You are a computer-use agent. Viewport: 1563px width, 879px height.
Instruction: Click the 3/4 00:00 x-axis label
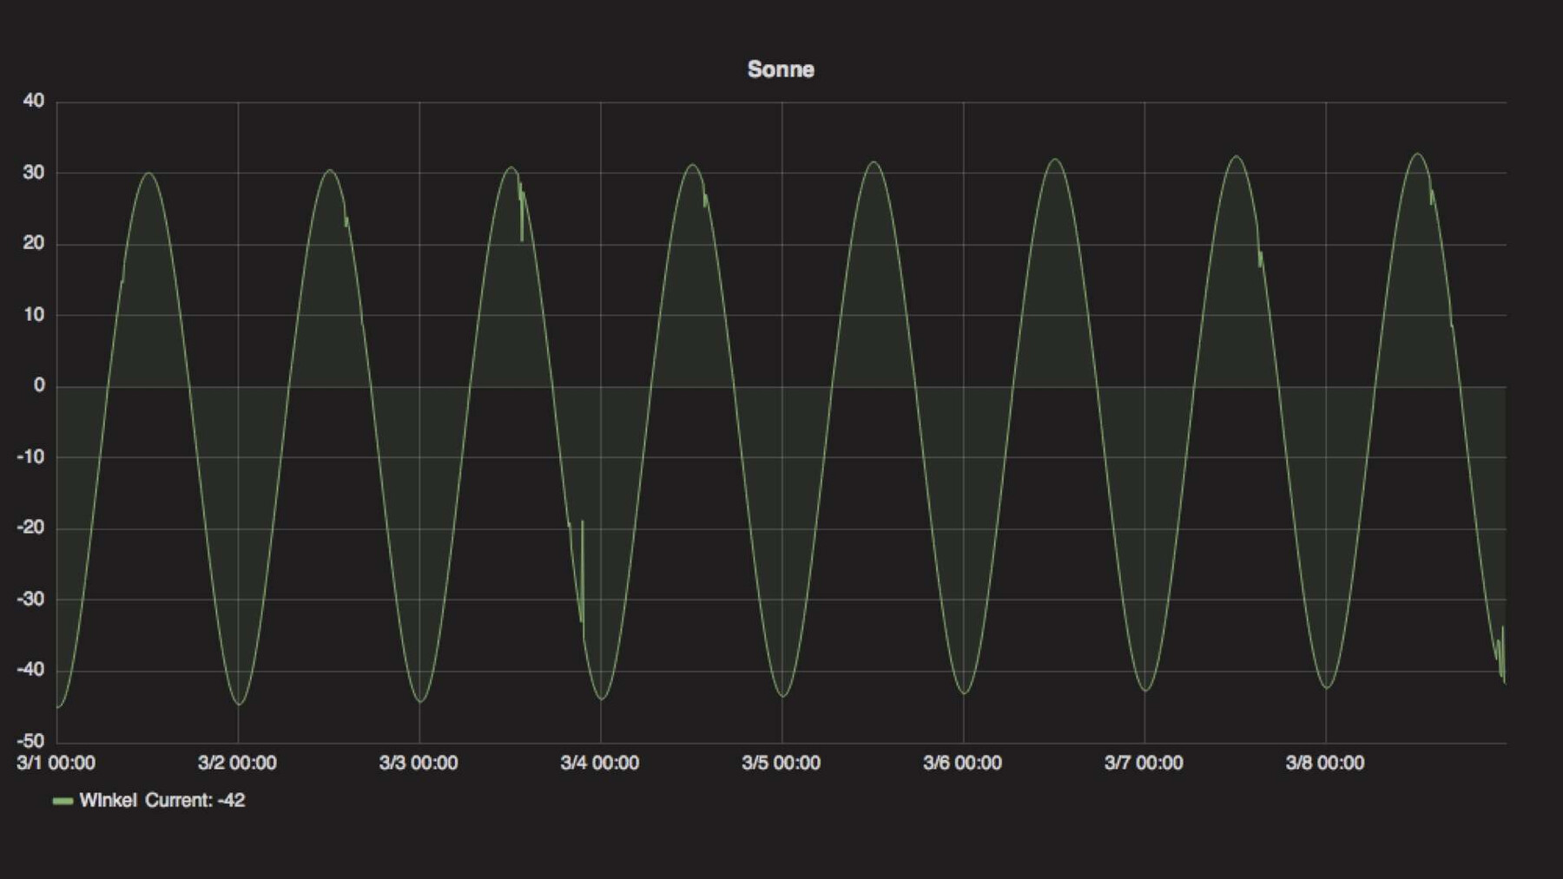(600, 763)
